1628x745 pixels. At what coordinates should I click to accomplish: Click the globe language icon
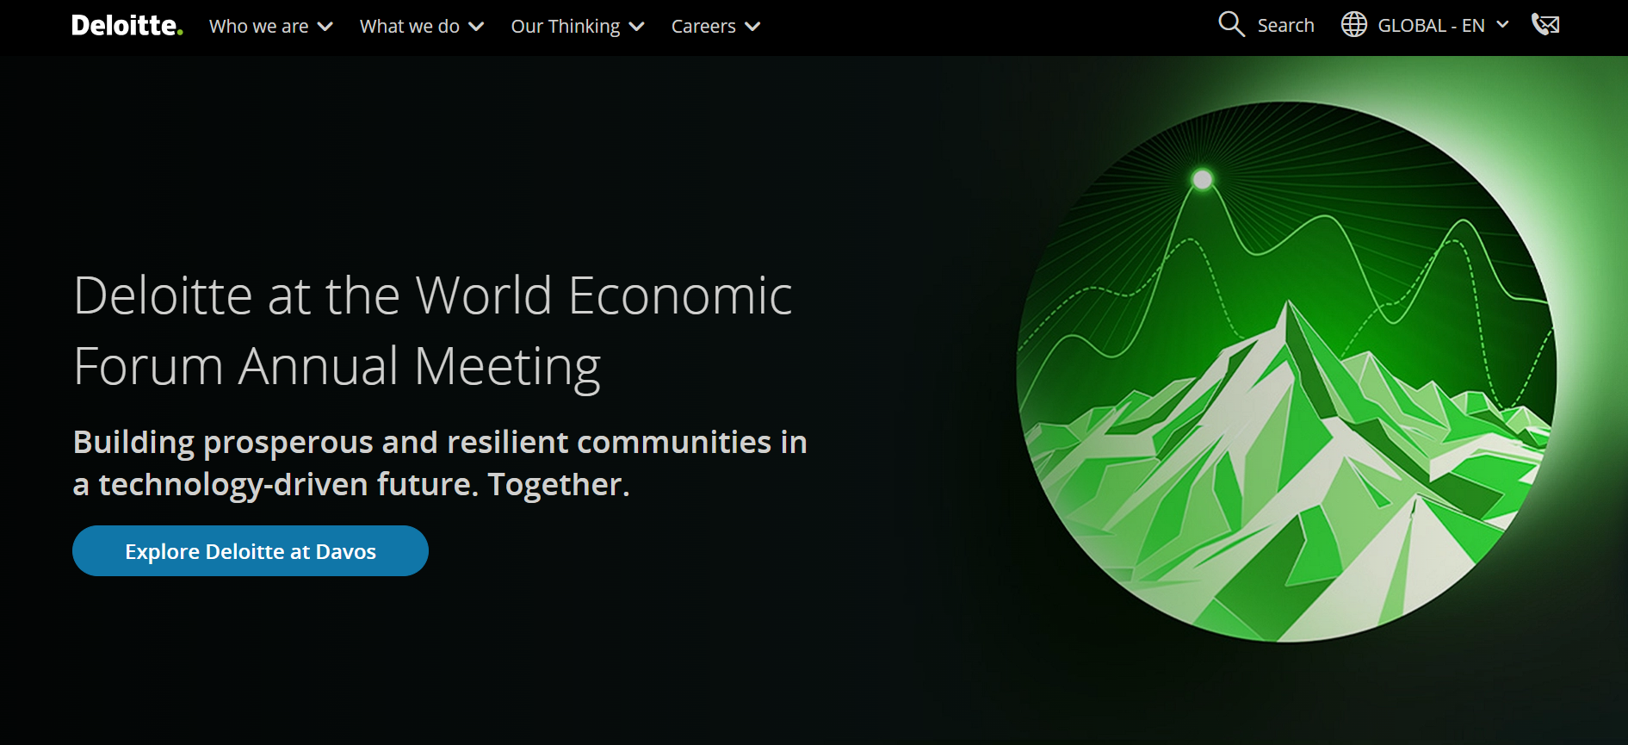coord(1354,24)
